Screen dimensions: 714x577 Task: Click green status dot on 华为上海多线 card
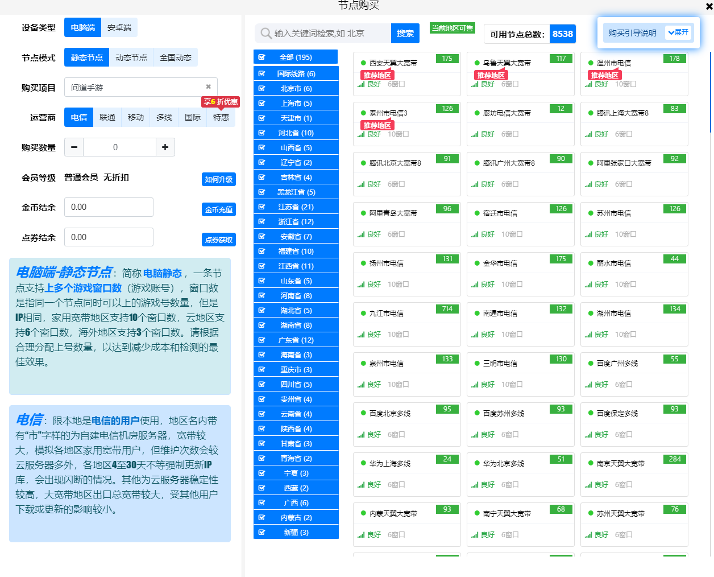click(x=363, y=463)
